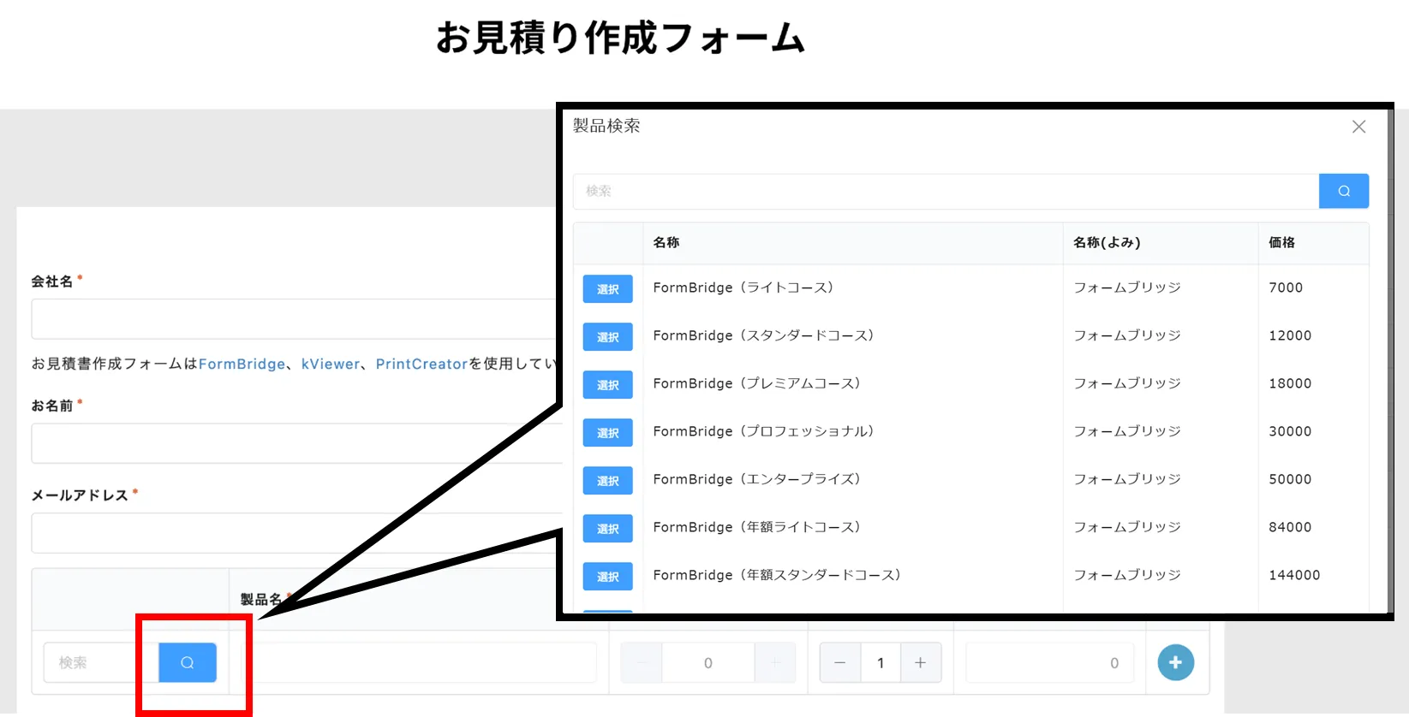Image resolution: width=1409 pixels, height=717 pixels.
Task: Click the price cell 12000
Action: [x=1290, y=335]
